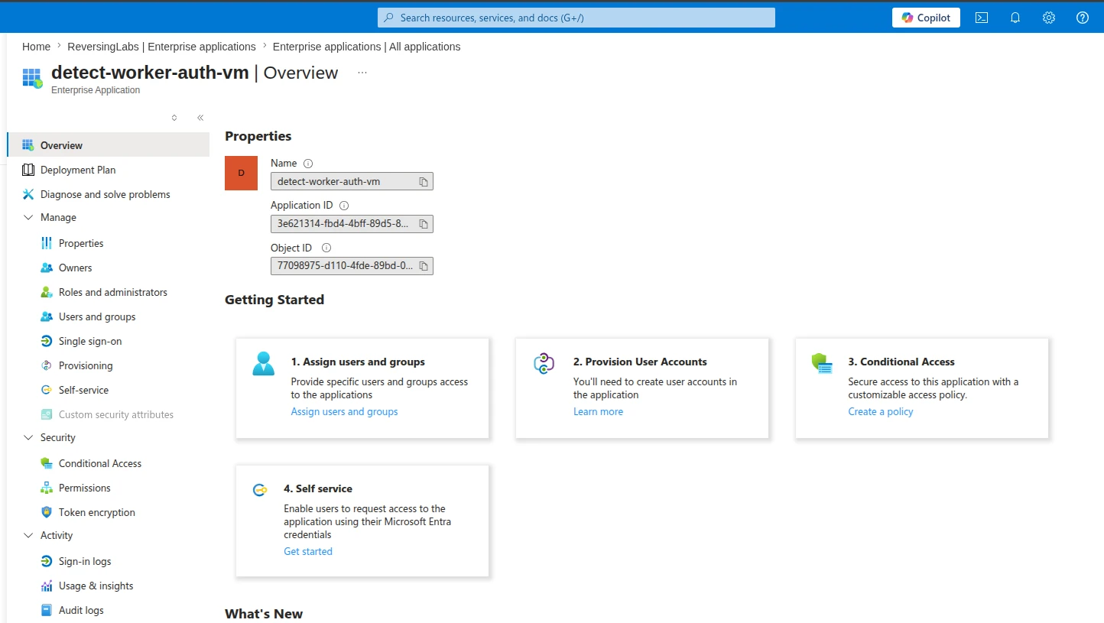This screenshot has height=623, width=1104.
Task: Show info tooltip for Object ID
Action: pyautogui.click(x=326, y=248)
